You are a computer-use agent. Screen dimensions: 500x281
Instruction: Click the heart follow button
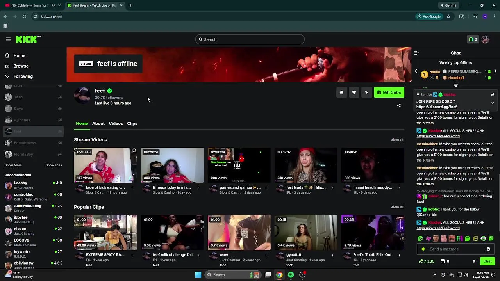pos(354,92)
